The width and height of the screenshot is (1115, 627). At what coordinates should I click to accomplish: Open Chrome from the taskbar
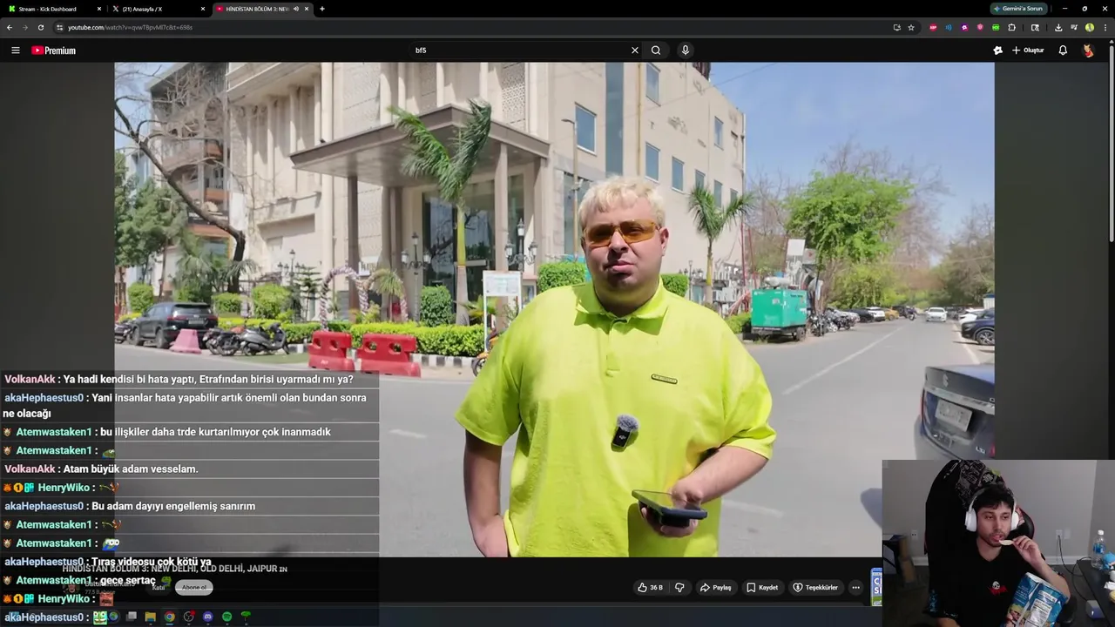click(x=169, y=617)
